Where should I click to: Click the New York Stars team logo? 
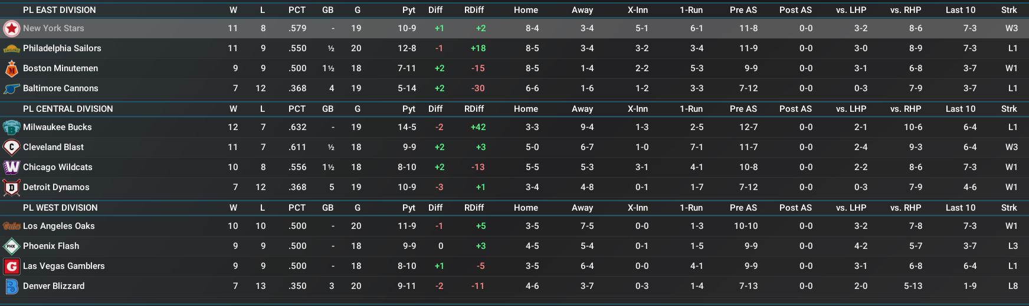[11, 28]
